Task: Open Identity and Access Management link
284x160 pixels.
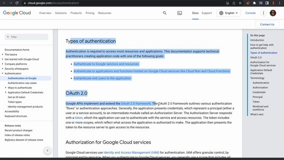Action: [x=131, y=152]
